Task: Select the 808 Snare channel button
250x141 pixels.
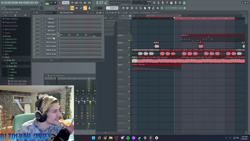Action: pyautogui.click(x=51, y=31)
